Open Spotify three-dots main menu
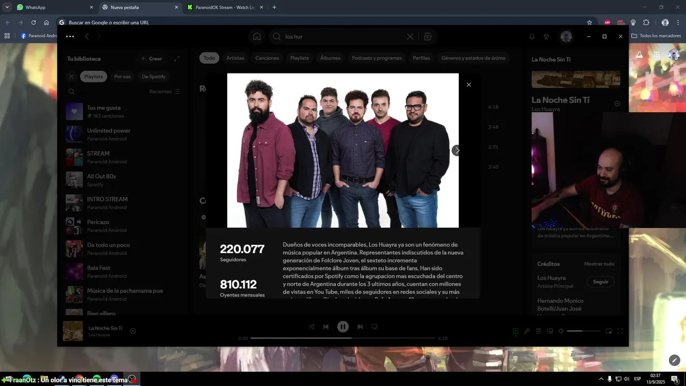Image resolution: width=686 pixels, height=386 pixels. click(x=70, y=36)
